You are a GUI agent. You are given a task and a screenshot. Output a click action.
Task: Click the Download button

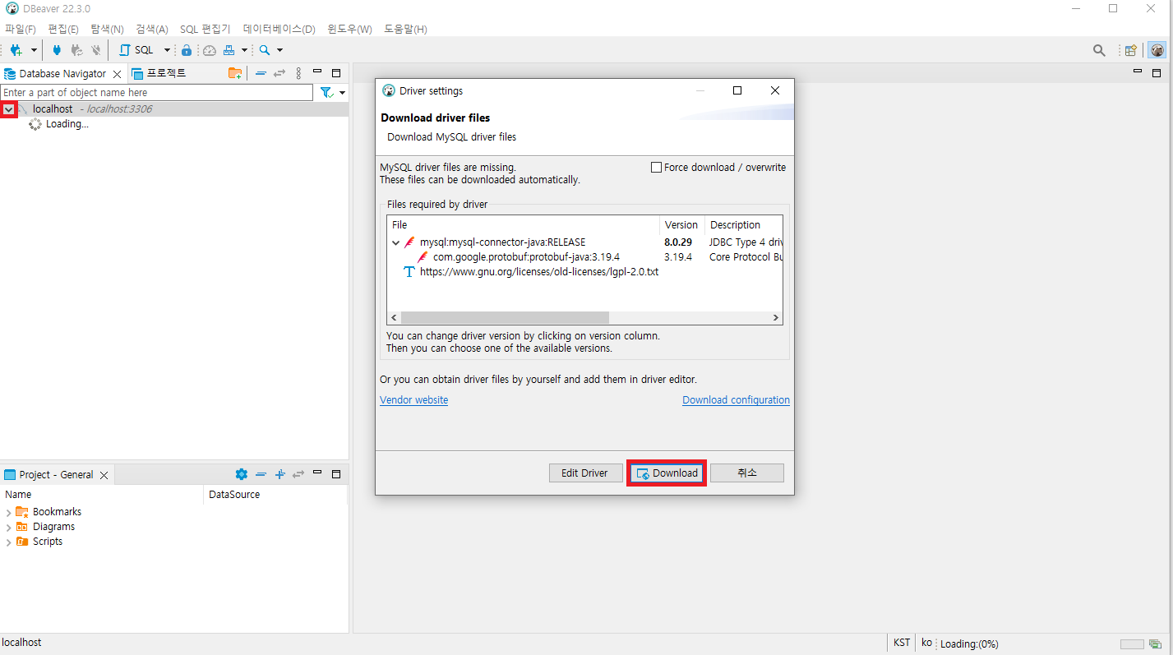(x=667, y=473)
